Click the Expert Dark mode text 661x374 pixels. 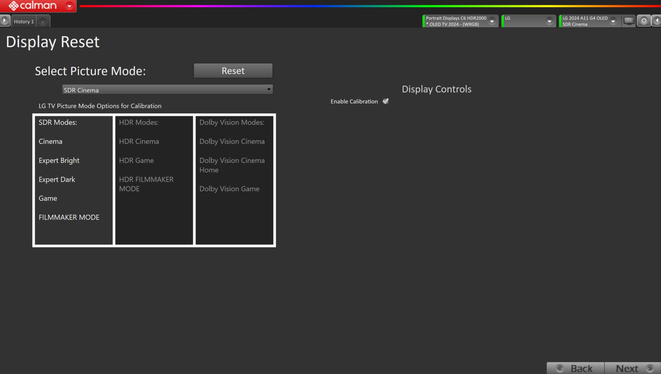tap(57, 180)
